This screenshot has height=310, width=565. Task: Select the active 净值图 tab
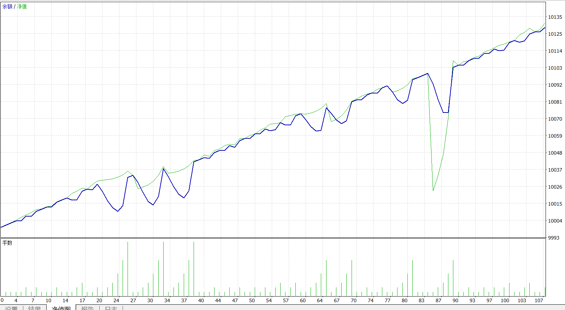61,308
